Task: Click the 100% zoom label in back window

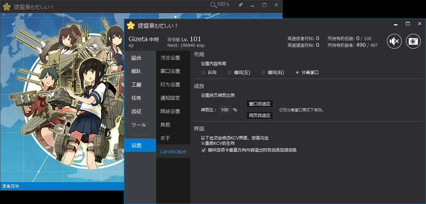Action: point(223,5)
